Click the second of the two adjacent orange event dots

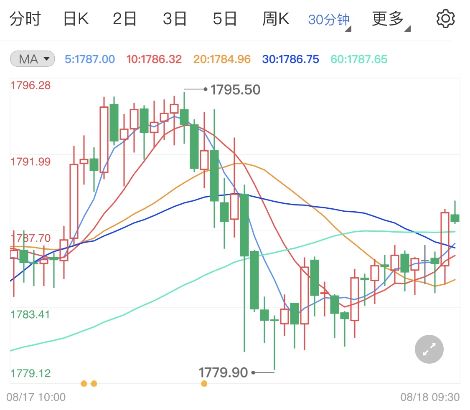94,384
